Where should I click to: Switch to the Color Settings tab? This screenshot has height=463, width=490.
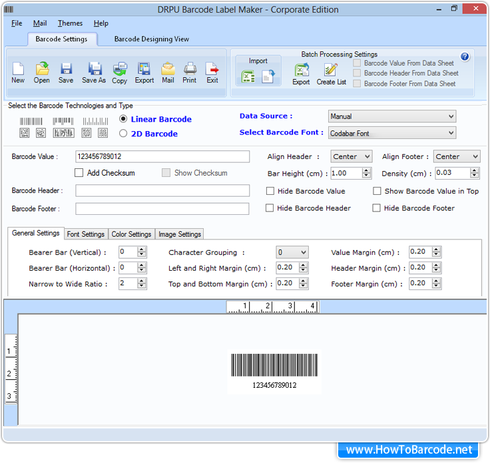pyautogui.click(x=131, y=234)
